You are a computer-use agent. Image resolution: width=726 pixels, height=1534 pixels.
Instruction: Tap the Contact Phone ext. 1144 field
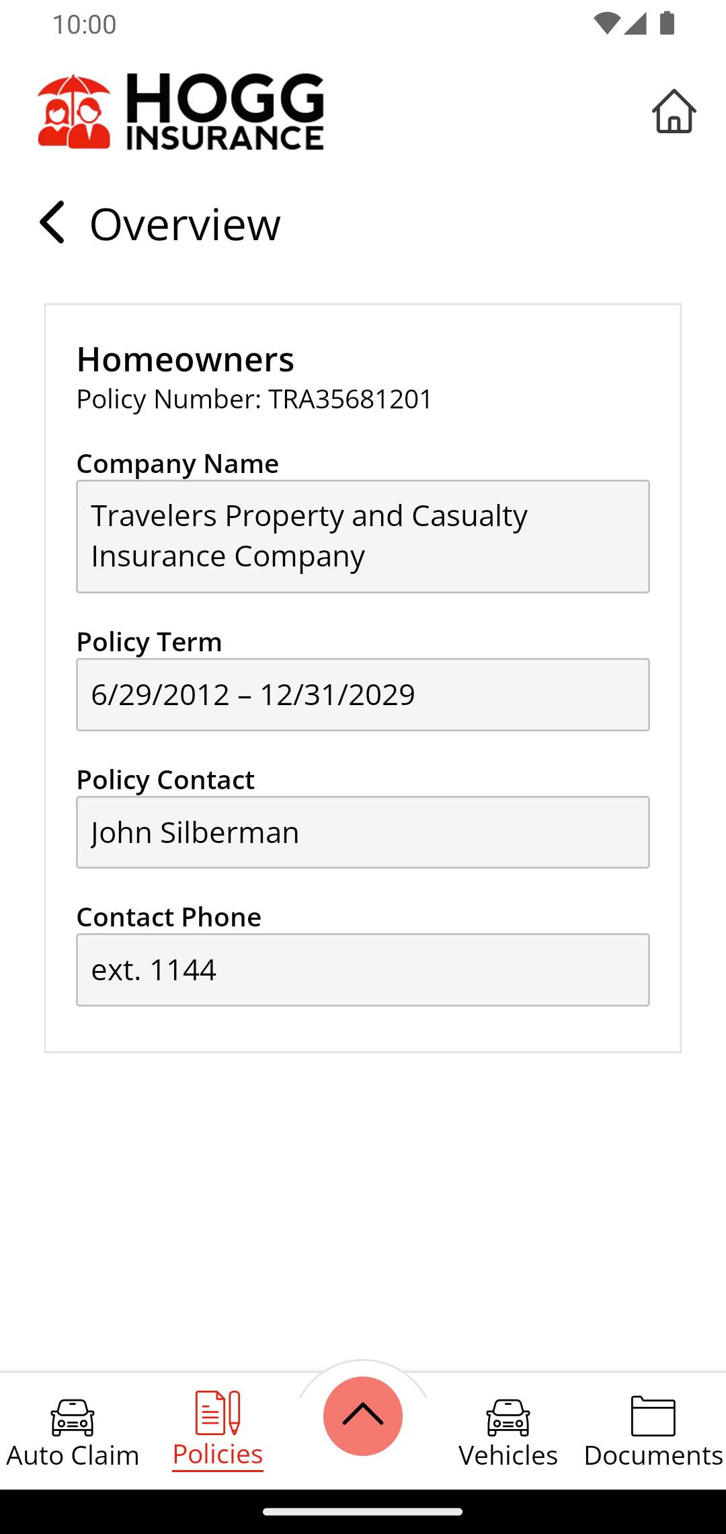pyautogui.click(x=363, y=970)
